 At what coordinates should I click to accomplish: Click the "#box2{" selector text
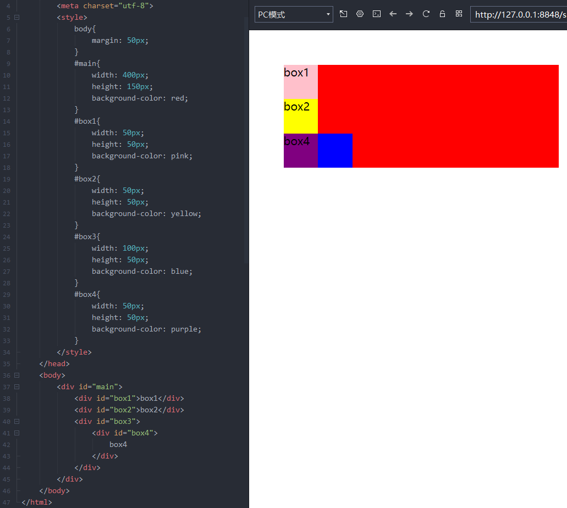click(87, 179)
